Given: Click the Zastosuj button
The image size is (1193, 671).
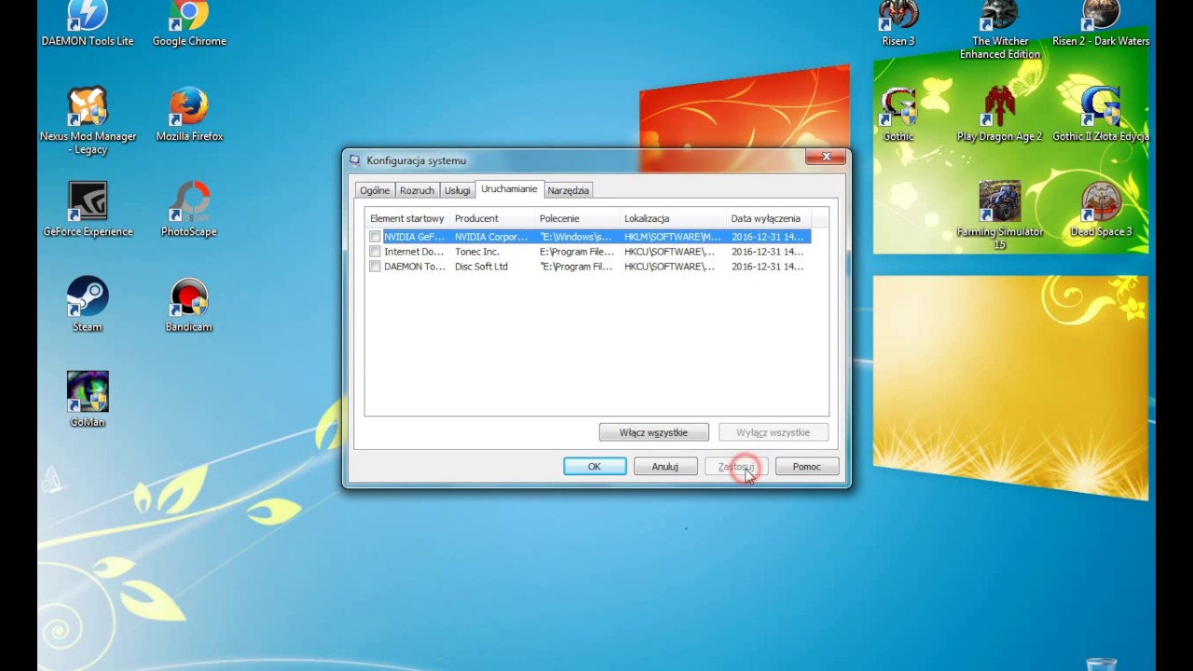Looking at the screenshot, I should 736,466.
